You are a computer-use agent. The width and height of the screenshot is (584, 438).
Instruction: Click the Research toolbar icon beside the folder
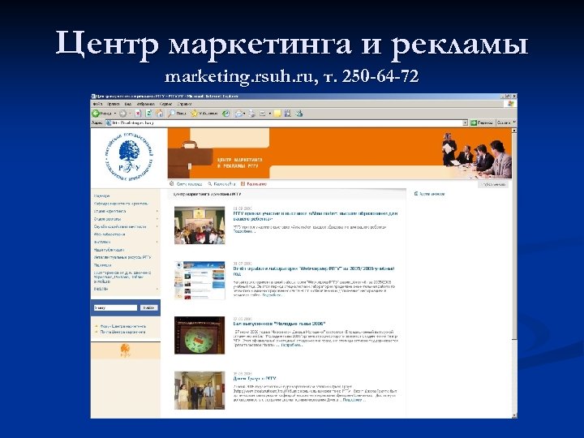click(287, 114)
